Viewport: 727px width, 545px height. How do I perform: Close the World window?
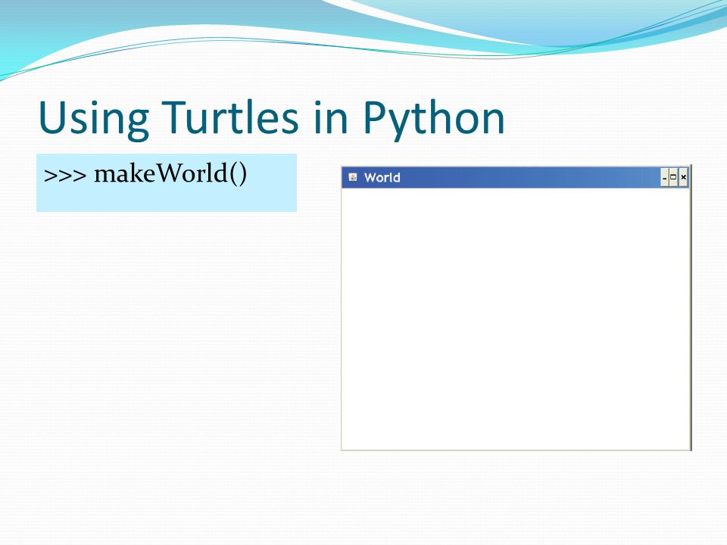(683, 177)
